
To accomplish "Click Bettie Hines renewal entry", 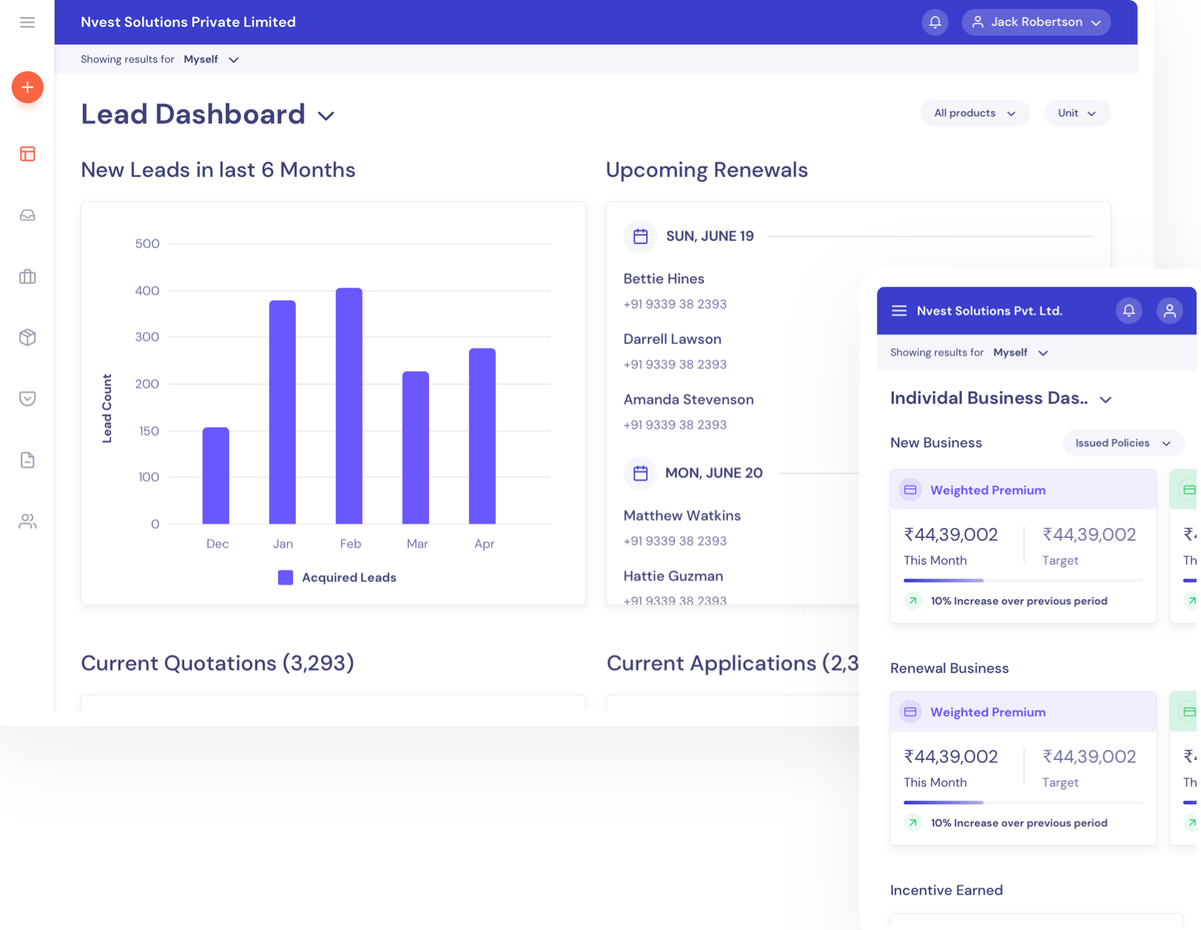I will point(664,279).
